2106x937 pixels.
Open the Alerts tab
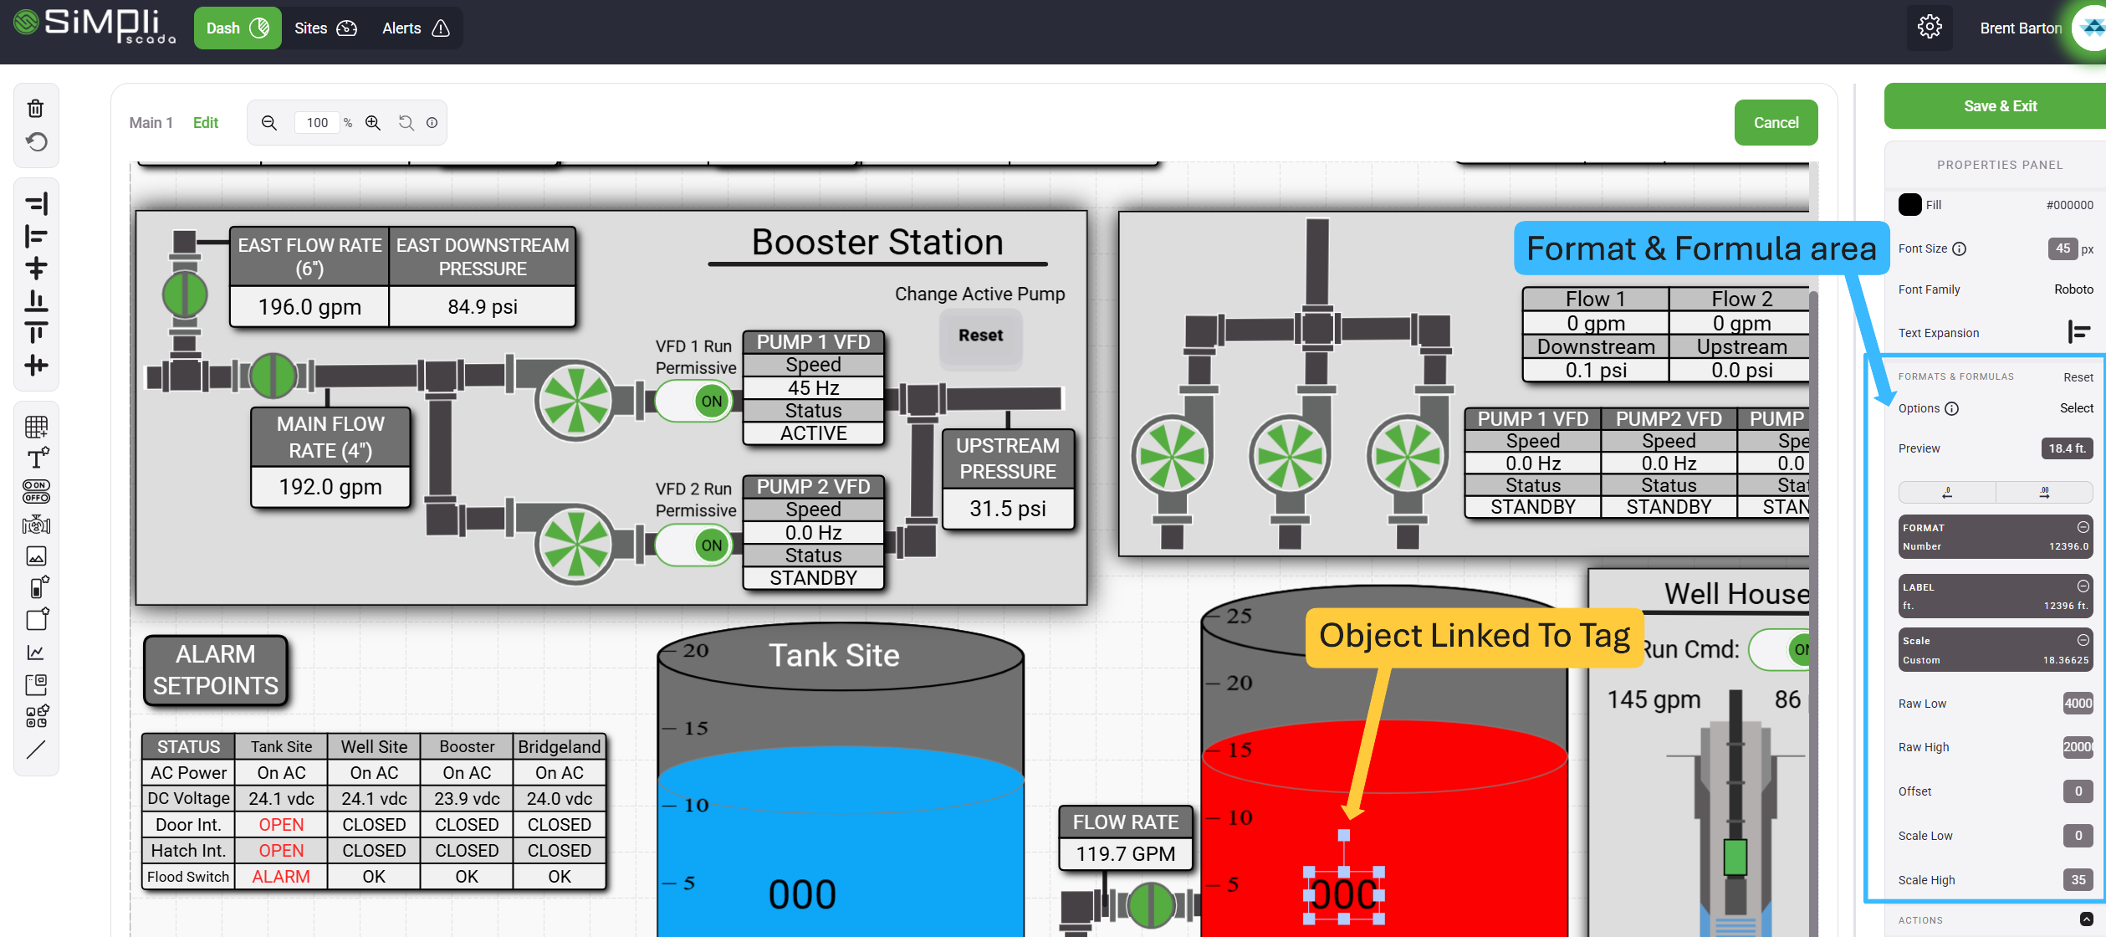pyautogui.click(x=415, y=28)
